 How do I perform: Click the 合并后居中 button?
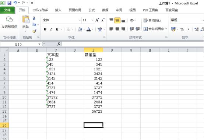(154, 29)
